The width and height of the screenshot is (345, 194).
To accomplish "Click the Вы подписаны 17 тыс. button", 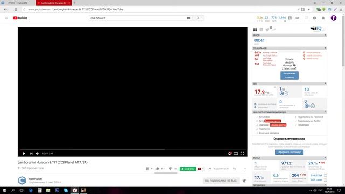I will (220, 181).
